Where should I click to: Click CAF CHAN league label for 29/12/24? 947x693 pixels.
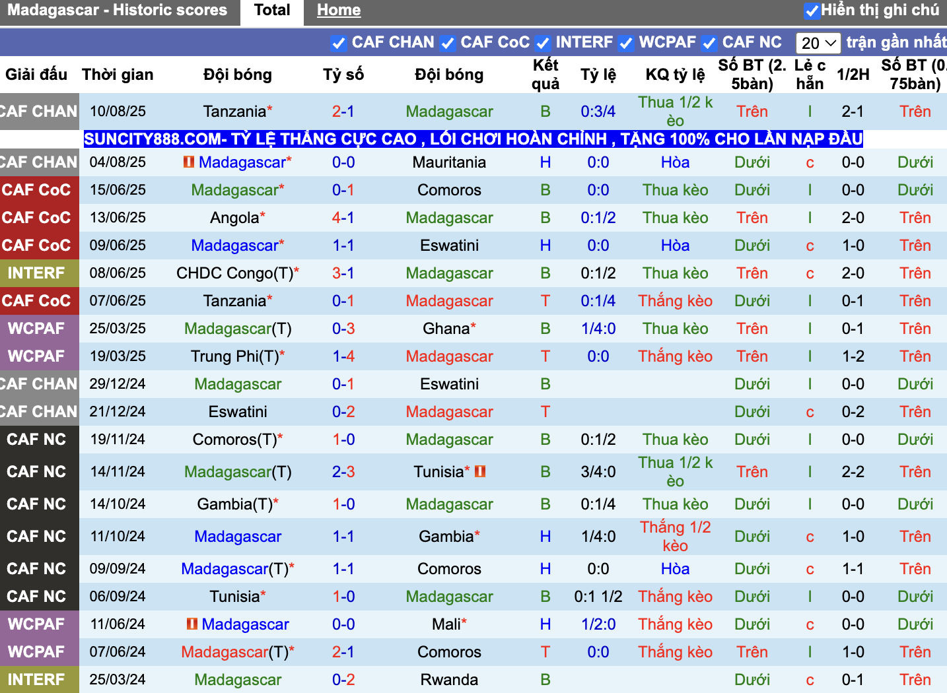(x=38, y=384)
